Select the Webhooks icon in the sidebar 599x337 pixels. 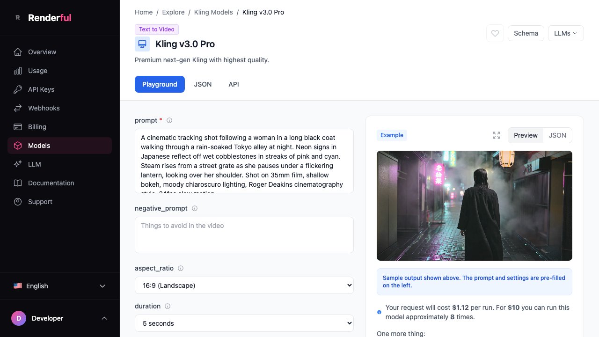pos(18,108)
